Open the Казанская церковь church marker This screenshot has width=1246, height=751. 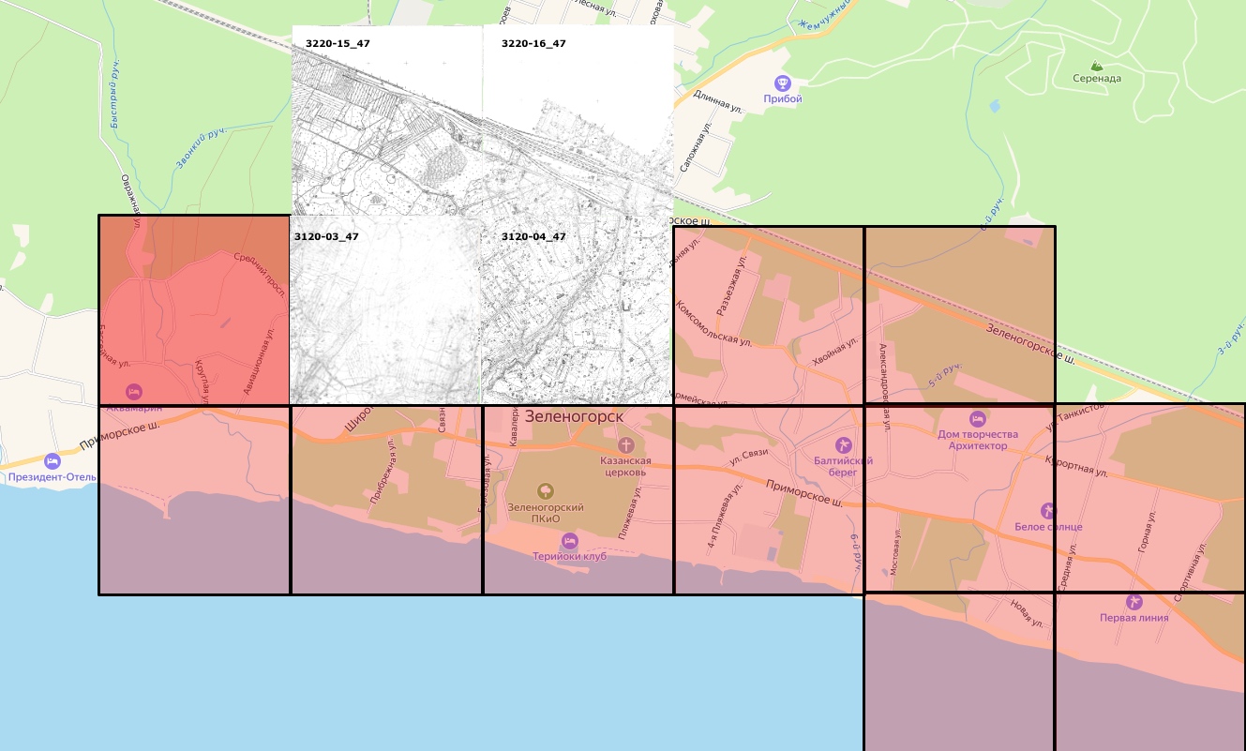[626, 444]
